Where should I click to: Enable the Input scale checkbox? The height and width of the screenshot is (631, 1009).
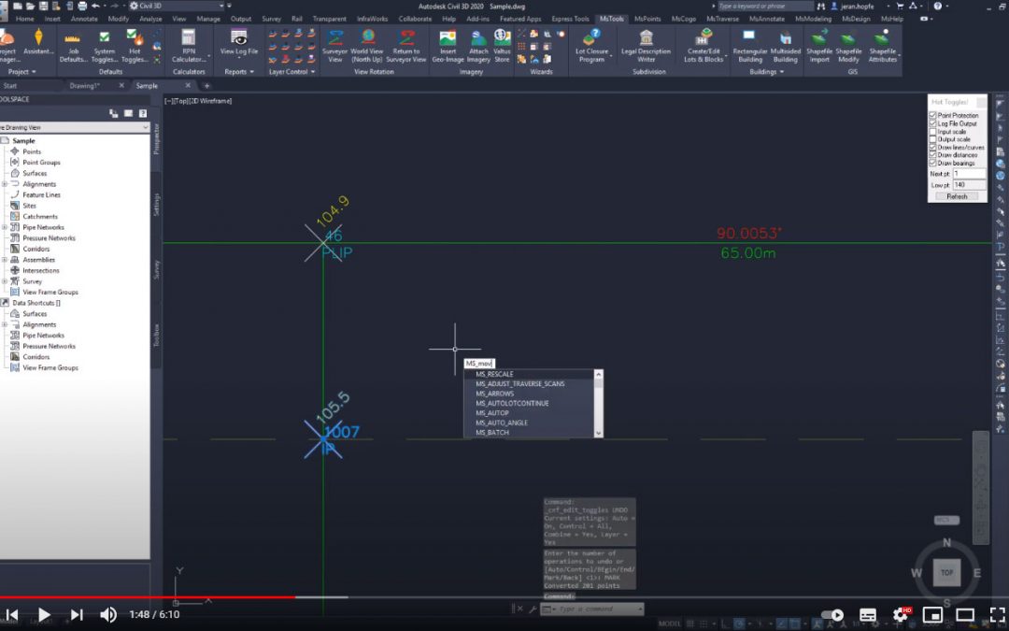932,132
